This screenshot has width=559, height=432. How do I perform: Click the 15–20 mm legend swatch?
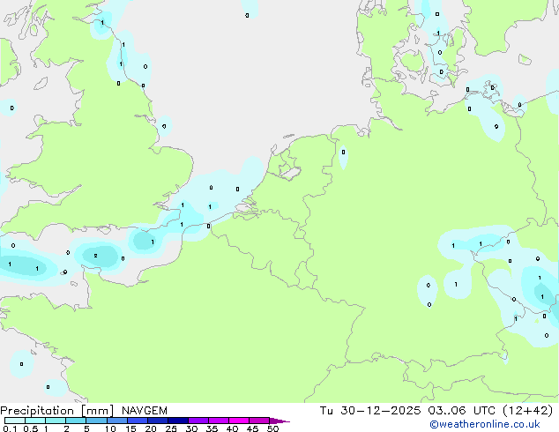[x=137, y=421]
